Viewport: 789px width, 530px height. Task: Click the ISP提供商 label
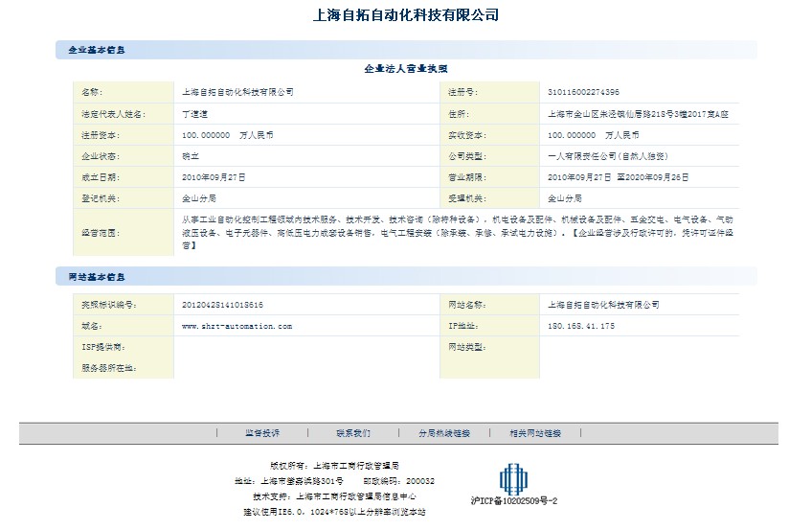point(103,347)
